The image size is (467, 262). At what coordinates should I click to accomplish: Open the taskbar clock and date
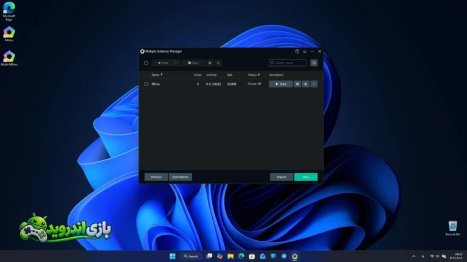click(456, 256)
